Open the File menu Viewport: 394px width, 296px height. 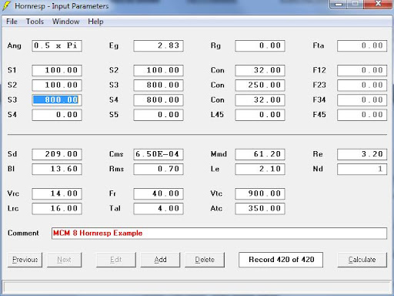coord(12,22)
